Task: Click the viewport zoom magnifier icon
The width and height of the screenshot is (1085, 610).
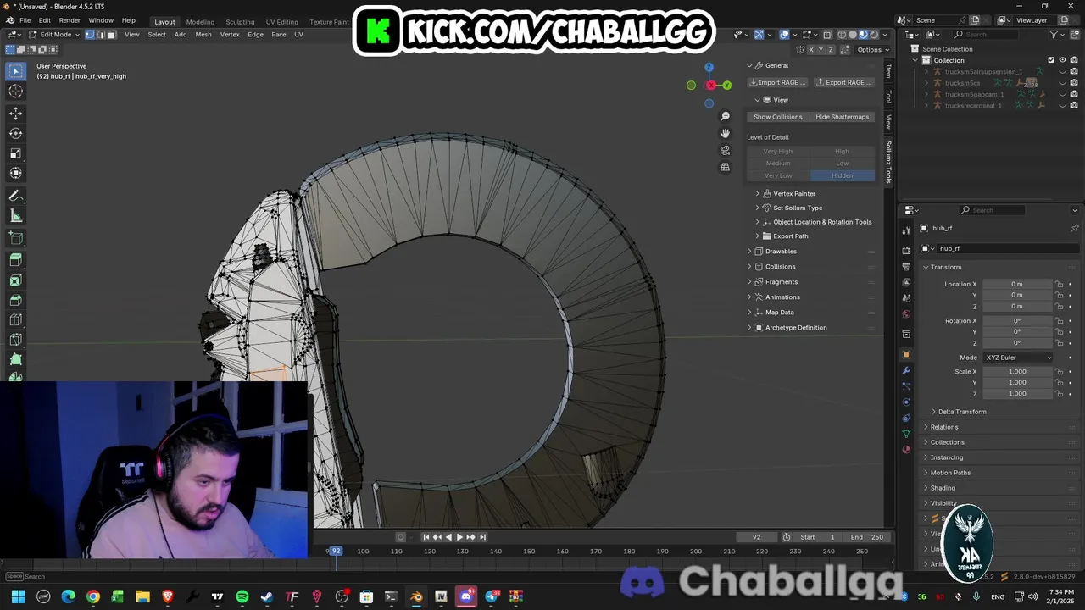Action: pyautogui.click(x=725, y=116)
